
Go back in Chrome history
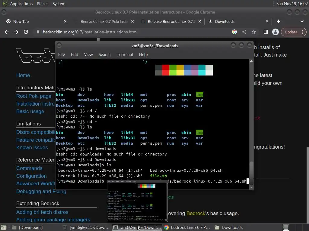(x=7, y=32)
